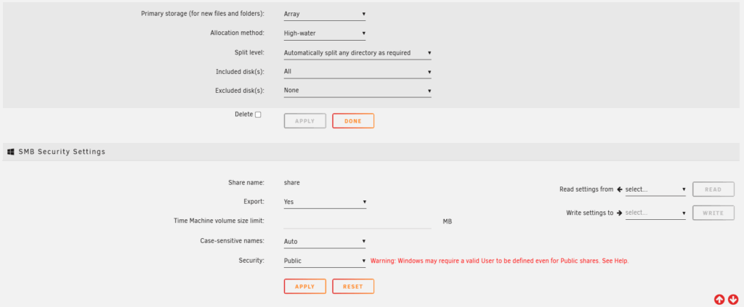Image resolution: width=744 pixels, height=307 pixels.
Task: Click the red down-arrow scroll icon
Action: 733,299
